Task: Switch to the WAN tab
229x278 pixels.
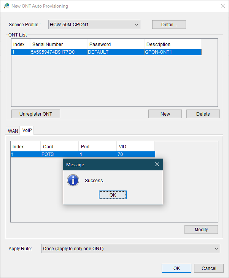Action: pos(13,131)
